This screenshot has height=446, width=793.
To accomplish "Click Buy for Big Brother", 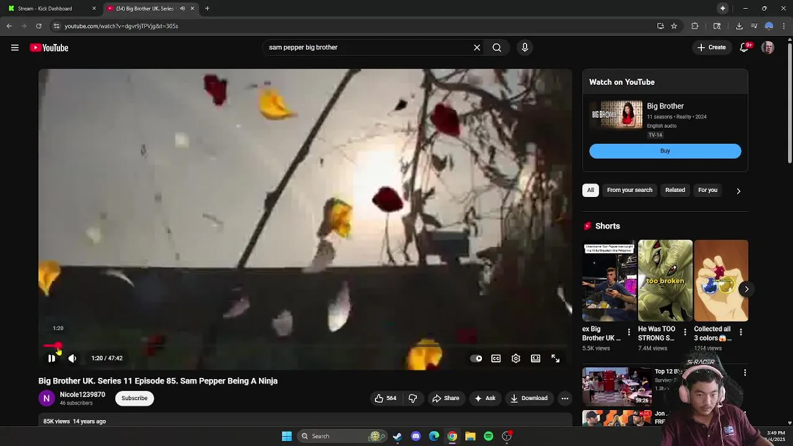I will pos(665,151).
